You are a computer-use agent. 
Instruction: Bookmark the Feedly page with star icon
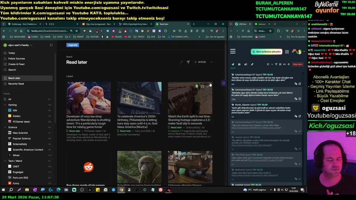(x=76, y=31)
